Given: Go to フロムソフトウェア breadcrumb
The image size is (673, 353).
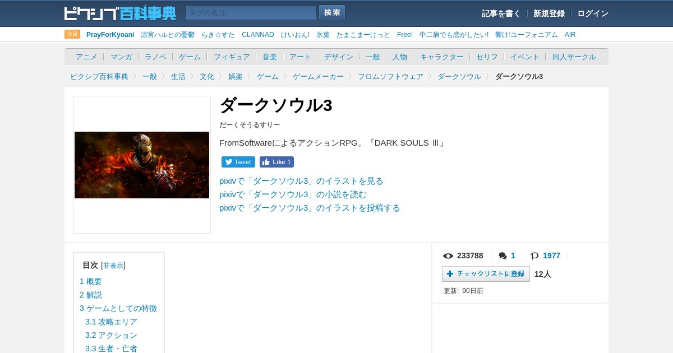Looking at the screenshot, I should (x=390, y=76).
